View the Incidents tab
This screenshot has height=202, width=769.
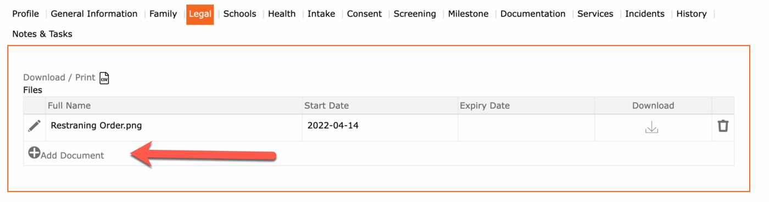coord(645,14)
